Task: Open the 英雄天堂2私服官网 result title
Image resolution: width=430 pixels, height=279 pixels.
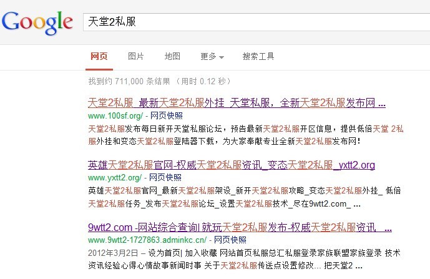Action: (x=231, y=165)
